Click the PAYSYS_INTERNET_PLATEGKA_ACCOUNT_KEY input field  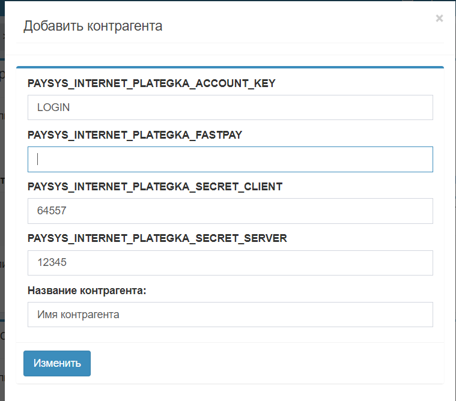coord(230,107)
